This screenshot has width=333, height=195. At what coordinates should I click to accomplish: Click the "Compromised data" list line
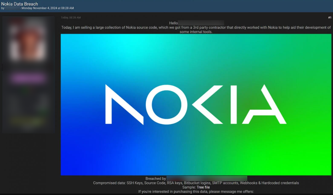pyautogui.click(x=196, y=183)
